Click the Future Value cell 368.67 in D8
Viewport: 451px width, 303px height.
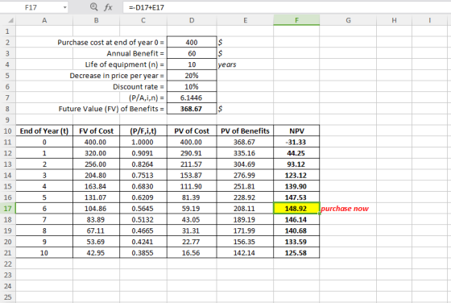(x=192, y=109)
